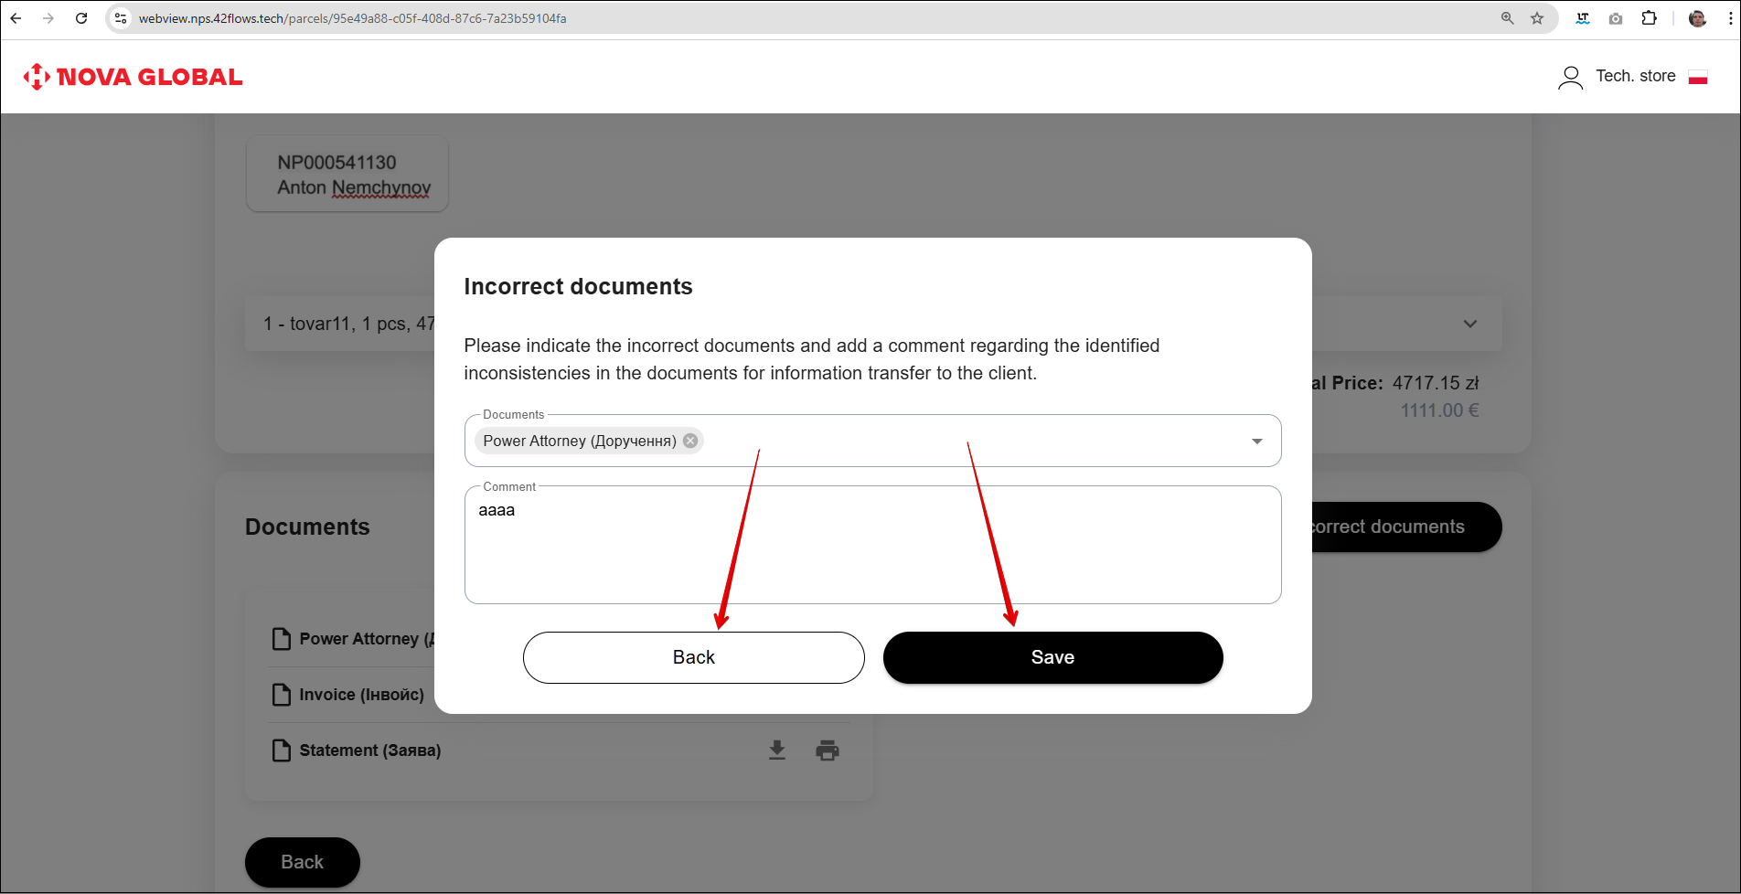Expand the tovar11 item row chevron
The width and height of the screenshot is (1741, 894).
[x=1469, y=324]
